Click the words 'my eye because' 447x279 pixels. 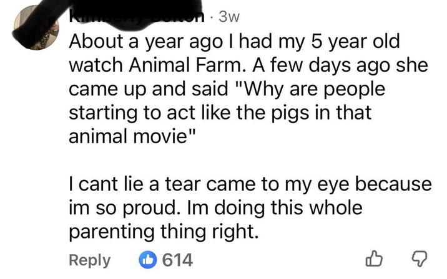(x=365, y=185)
